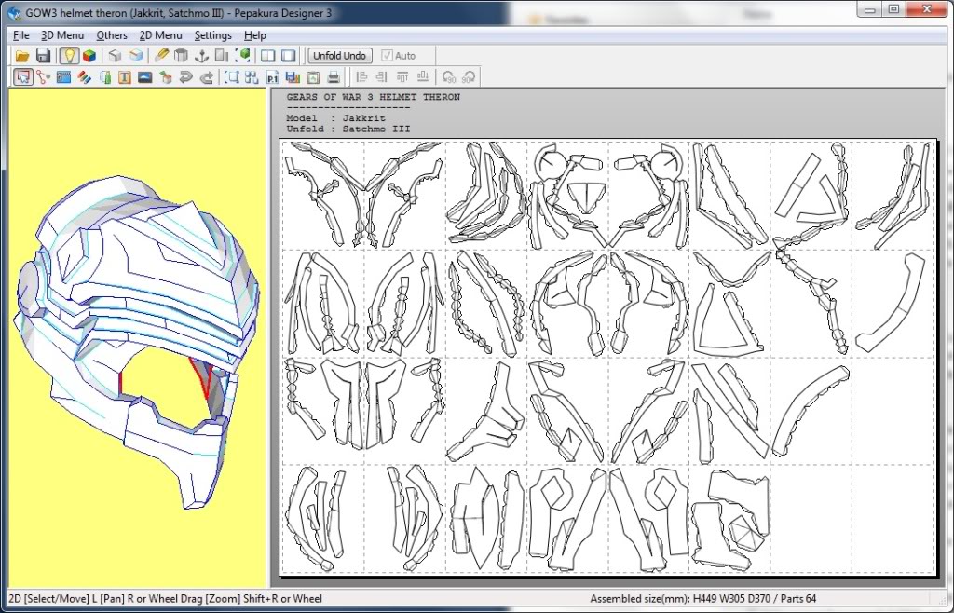
Task: Click the Redo arrow icon
Action: 207,77
